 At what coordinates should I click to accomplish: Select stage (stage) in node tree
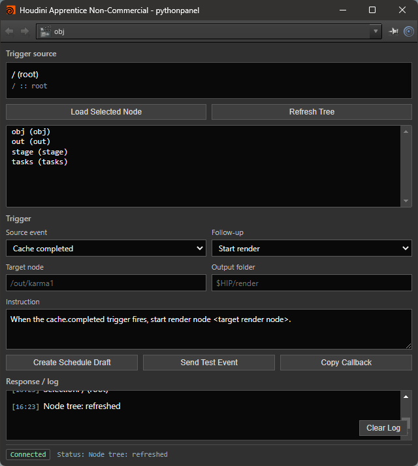point(39,152)
